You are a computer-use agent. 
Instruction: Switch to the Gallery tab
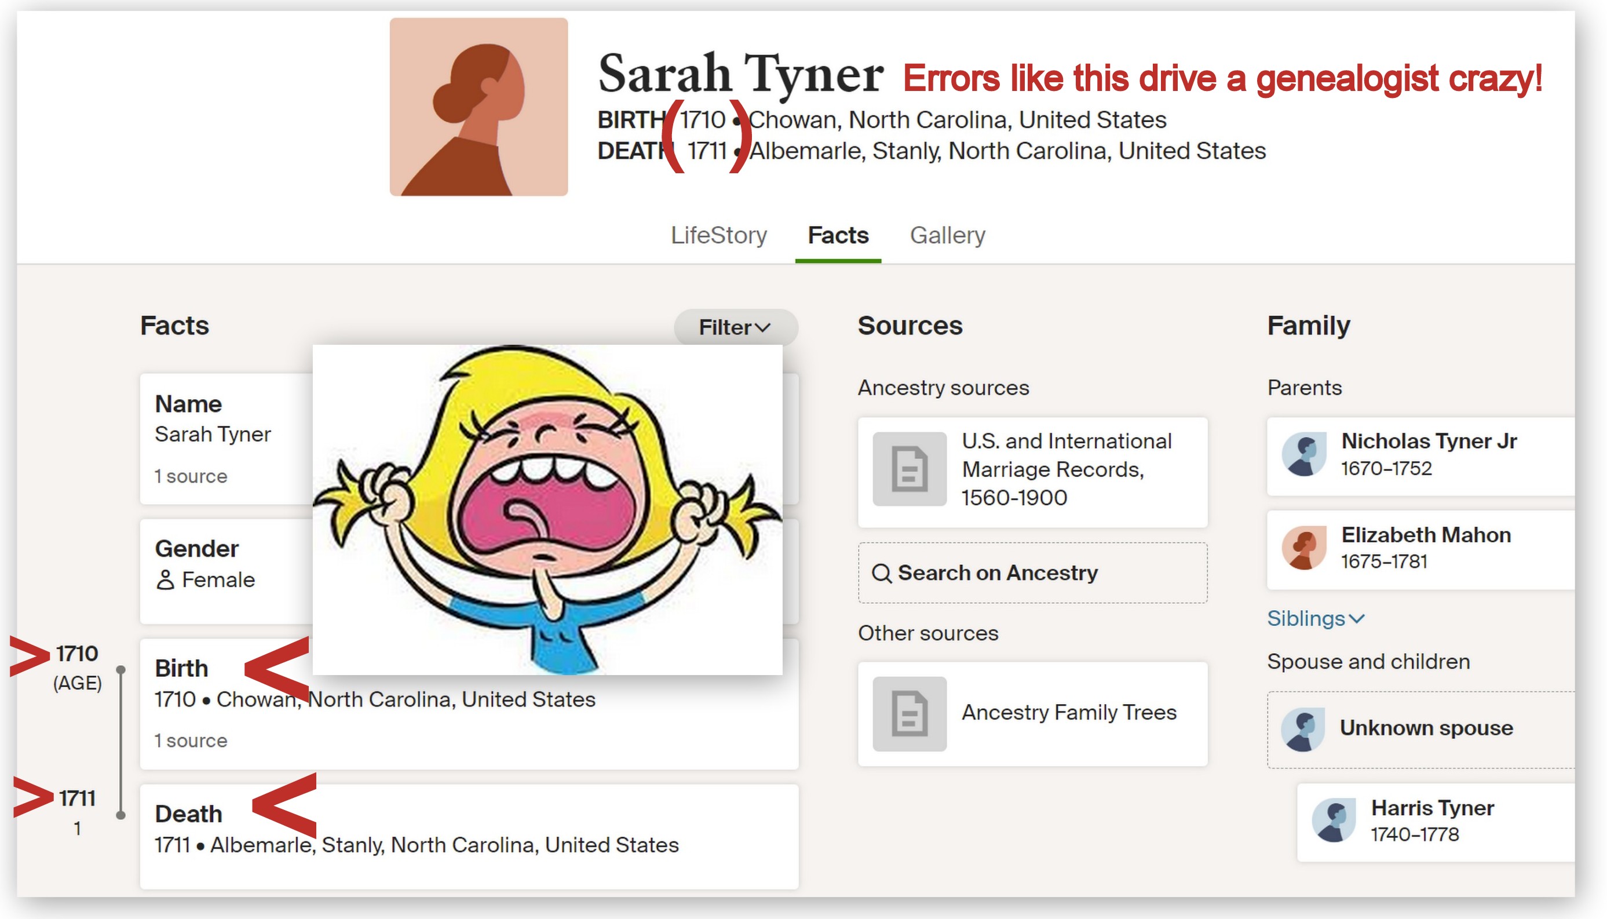point(947,235)
